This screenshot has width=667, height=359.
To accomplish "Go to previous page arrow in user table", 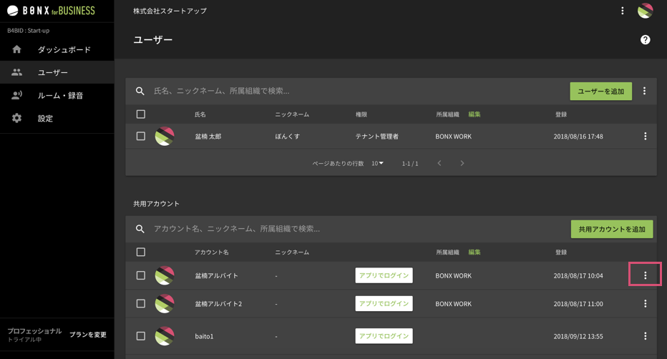I will [439, 163].
